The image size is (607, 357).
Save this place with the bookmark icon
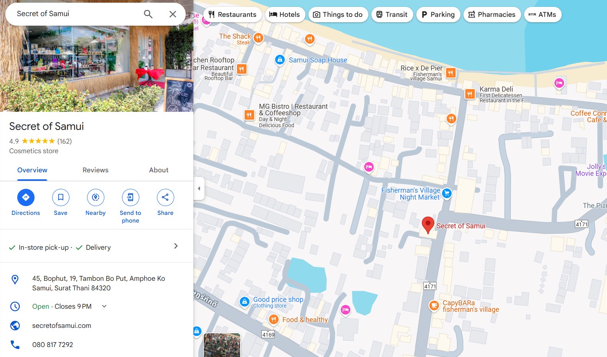[61, 197]
